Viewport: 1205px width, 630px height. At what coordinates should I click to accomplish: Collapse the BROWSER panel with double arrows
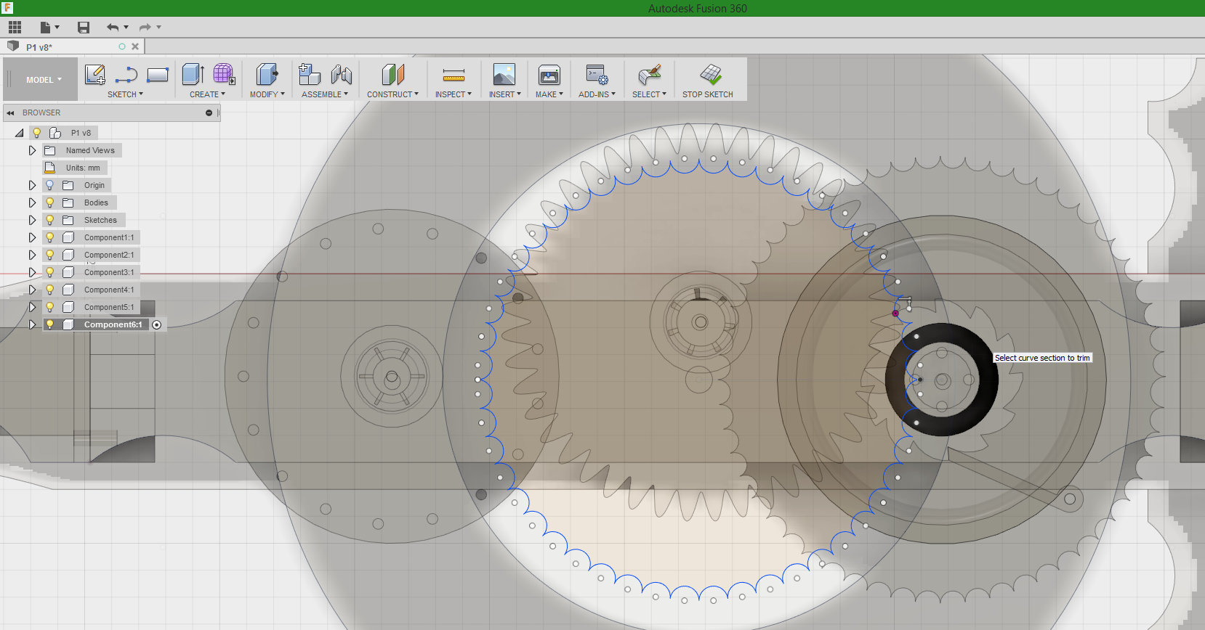pyautogui.click(x=10, y=112)
